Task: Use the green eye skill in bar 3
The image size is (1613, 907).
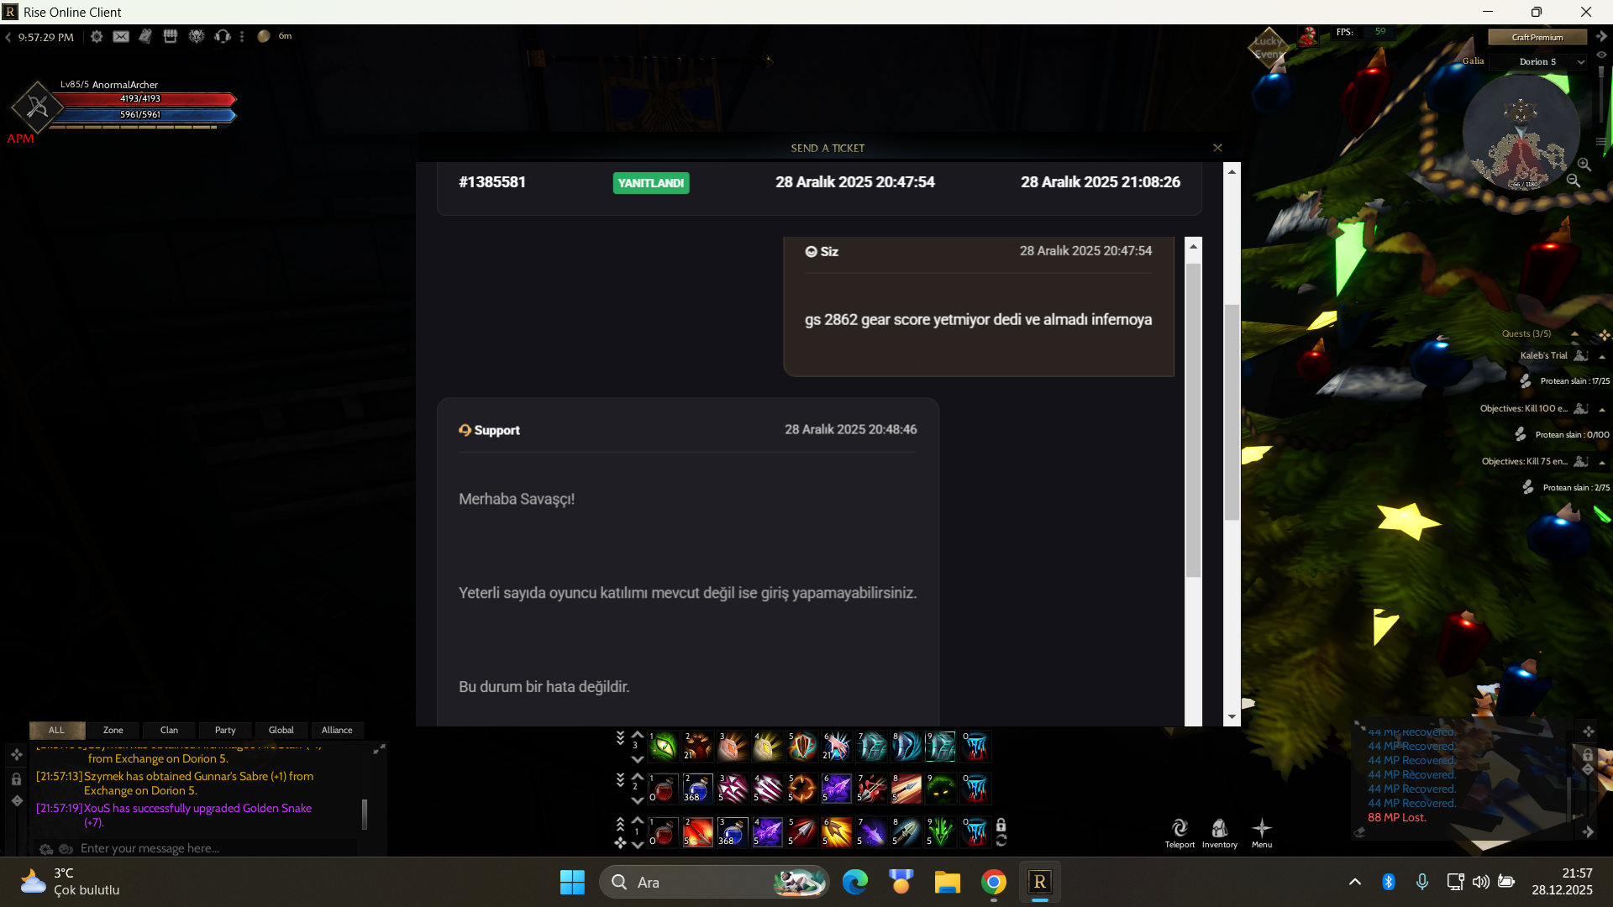Action: [x=663, y=746]
